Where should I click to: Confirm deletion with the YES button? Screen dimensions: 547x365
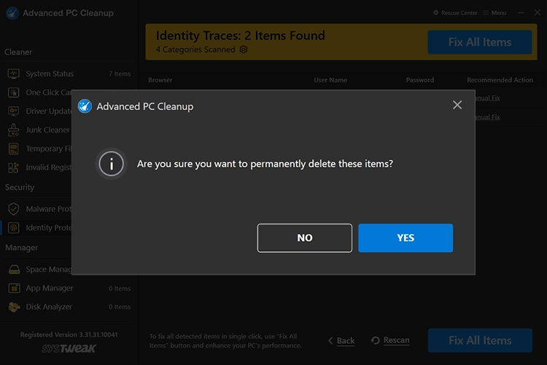click(406, 238)
